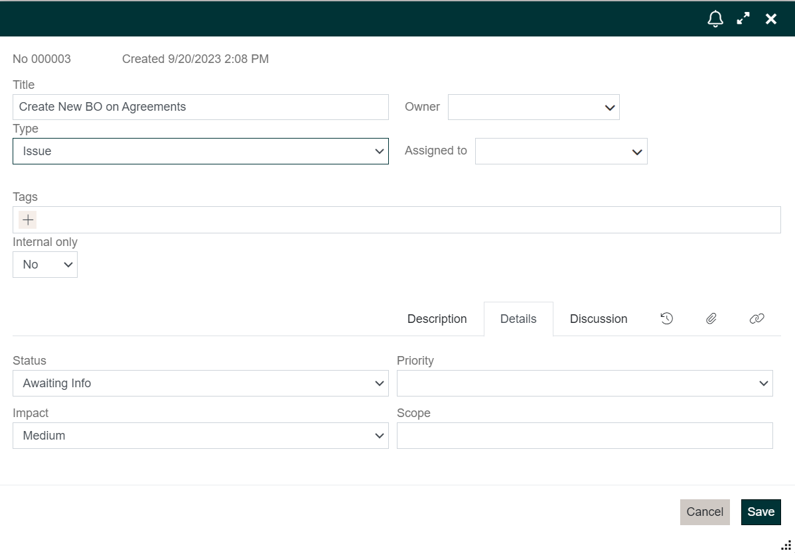The width and height of the screenshot is (795, 553).
Task: Expand the Assigned to dropdown
Action: pyautogui.click(x=561, y=152)
